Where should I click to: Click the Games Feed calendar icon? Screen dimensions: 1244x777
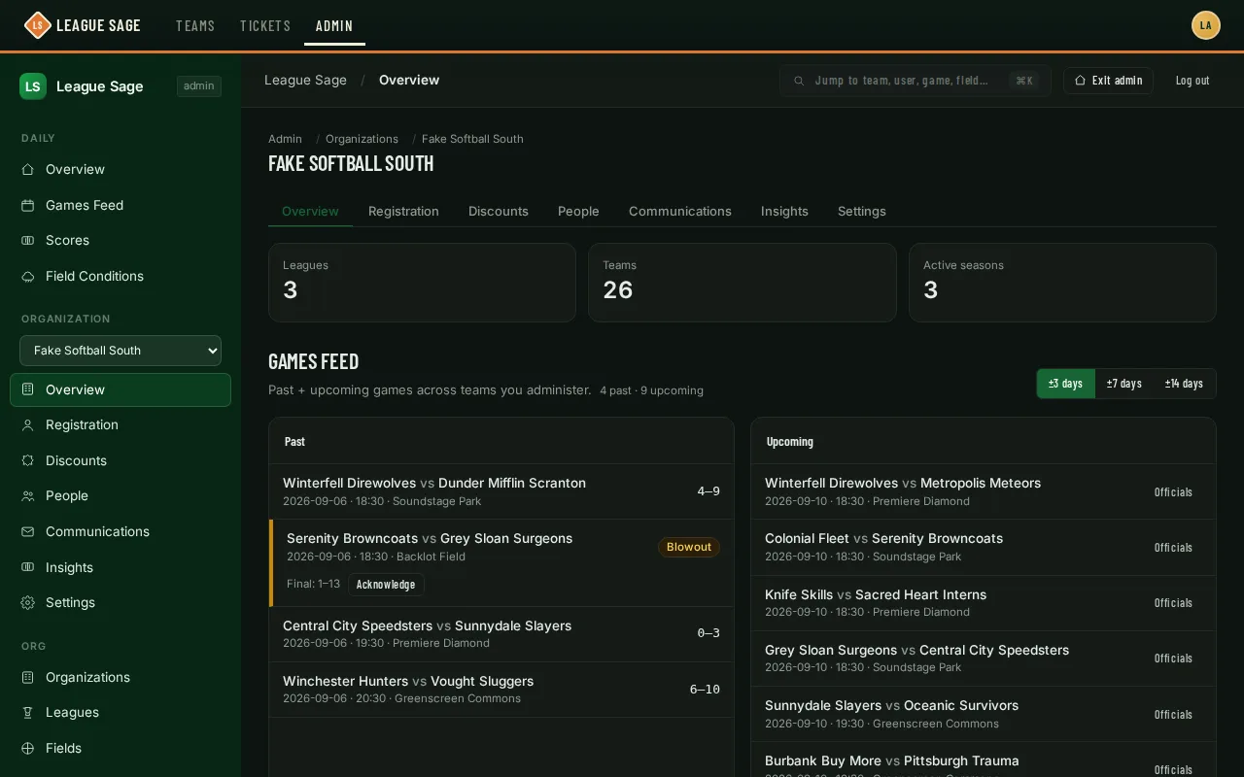(x=28, y=205)
